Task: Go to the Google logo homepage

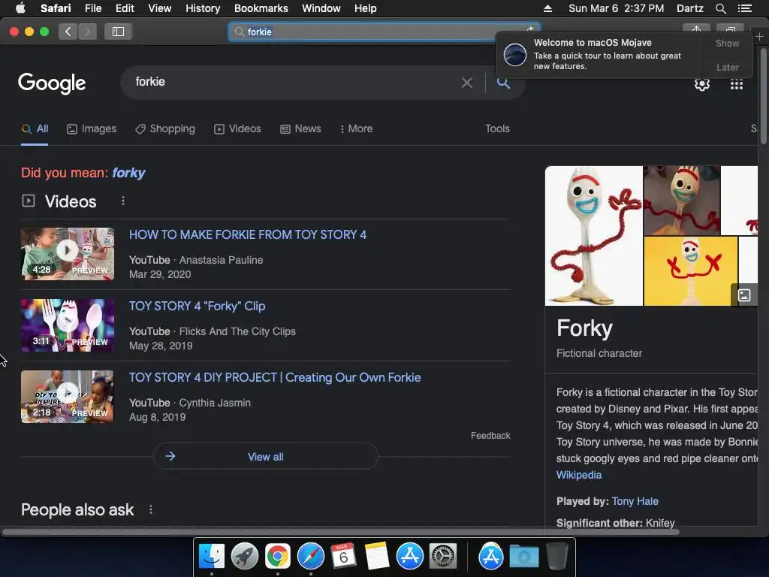Action: (52, 83)
